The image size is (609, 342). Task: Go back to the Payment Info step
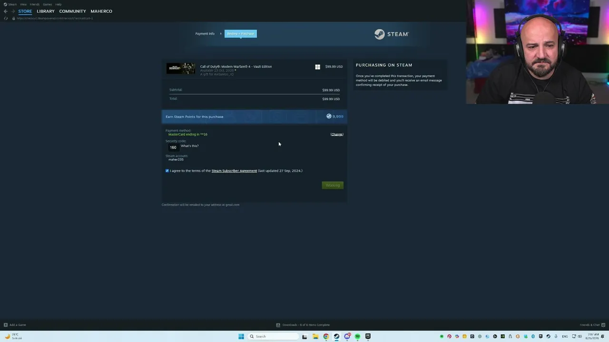(x=205, y=34)
